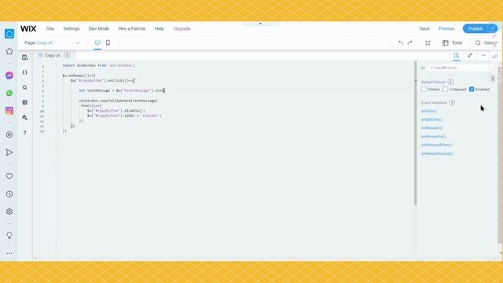Open the three-dots more menu in the sidebar
This screenshot has width=503, height=283.
(x=9, y=253)
